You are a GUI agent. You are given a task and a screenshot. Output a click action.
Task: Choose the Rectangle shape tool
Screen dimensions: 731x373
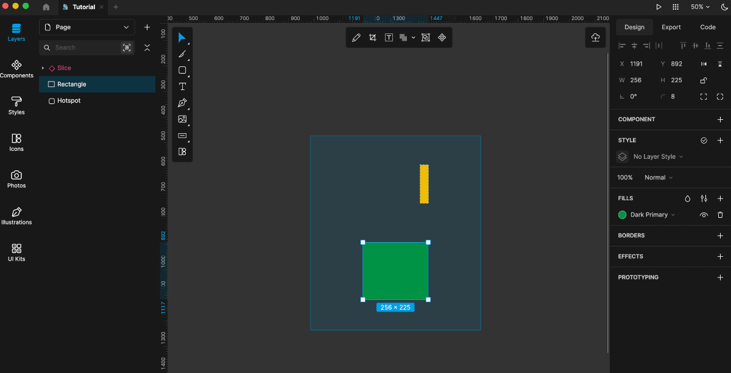182,70
